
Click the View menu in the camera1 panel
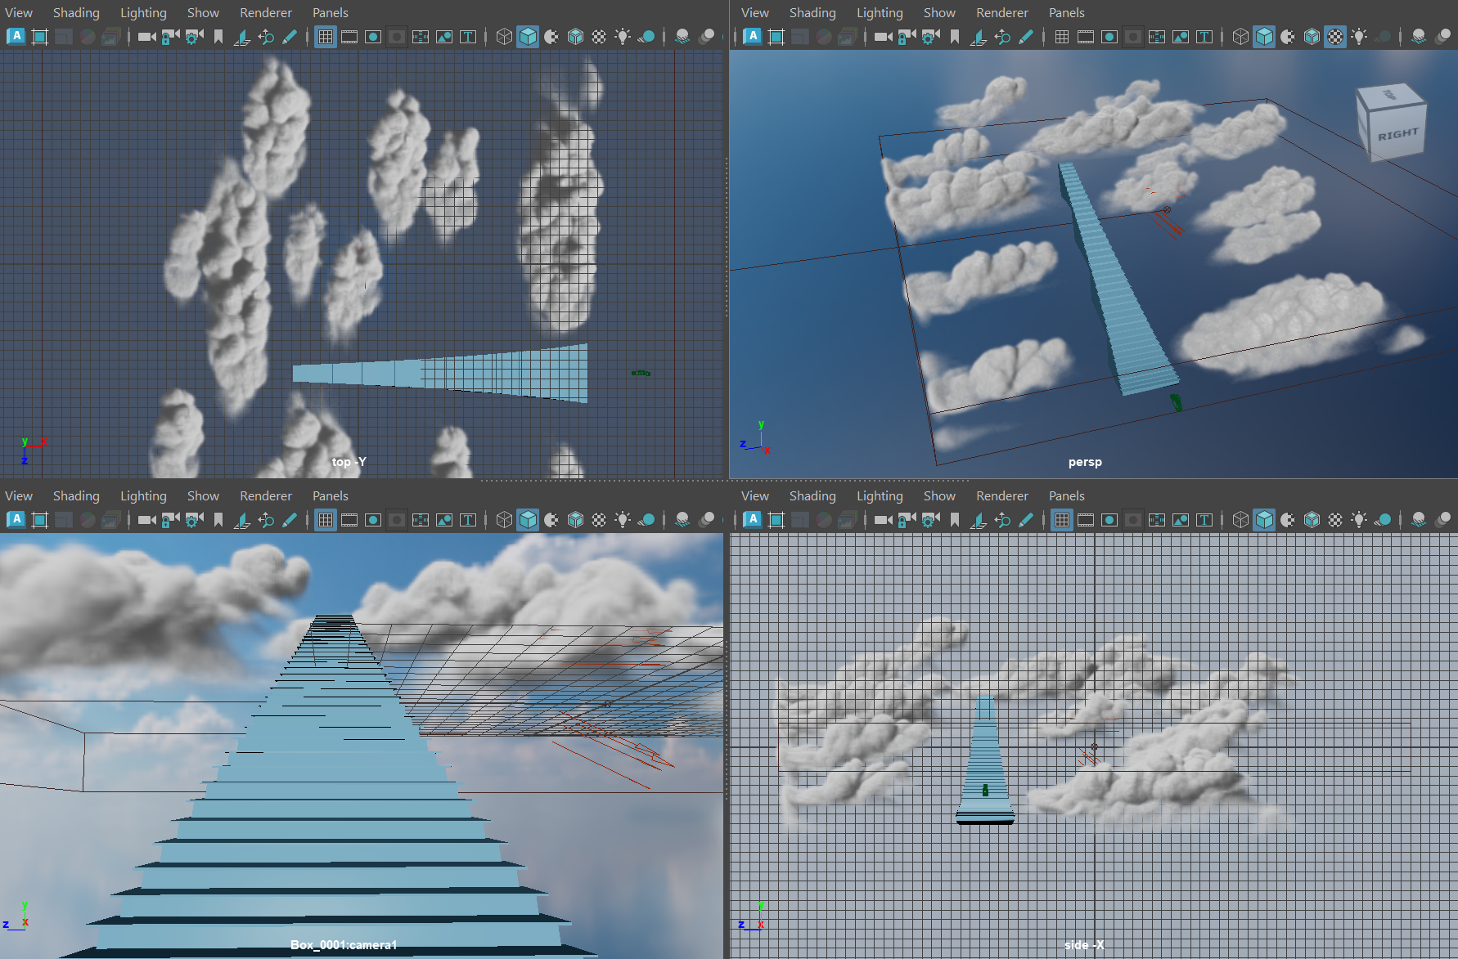point(19,496)
